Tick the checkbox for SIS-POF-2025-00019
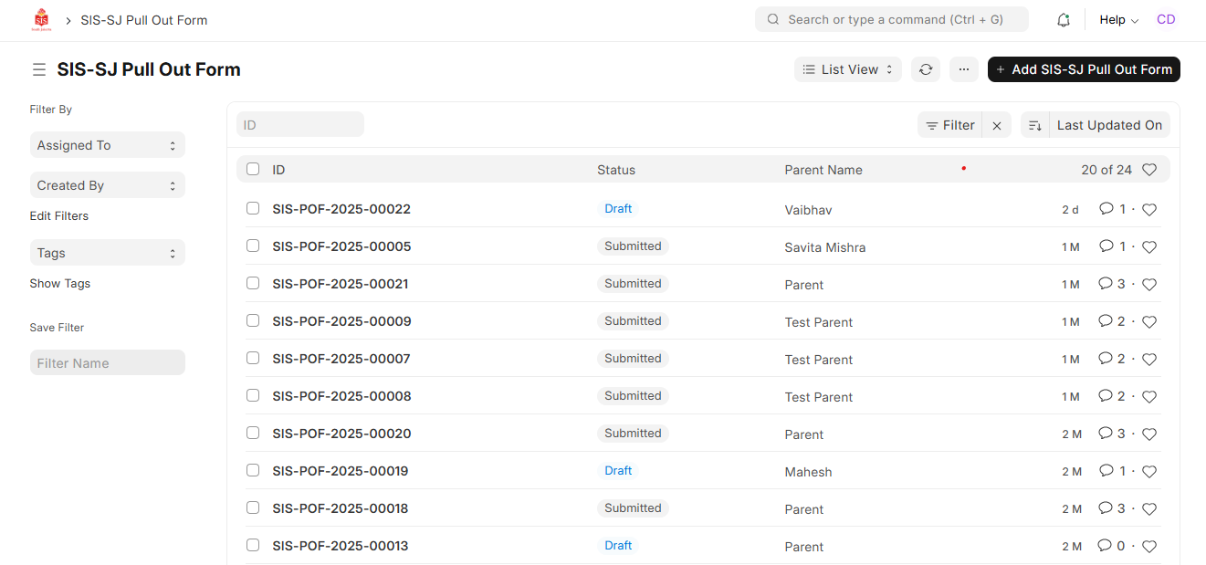The image size is (1206, 565). click(x=253, y=471)
